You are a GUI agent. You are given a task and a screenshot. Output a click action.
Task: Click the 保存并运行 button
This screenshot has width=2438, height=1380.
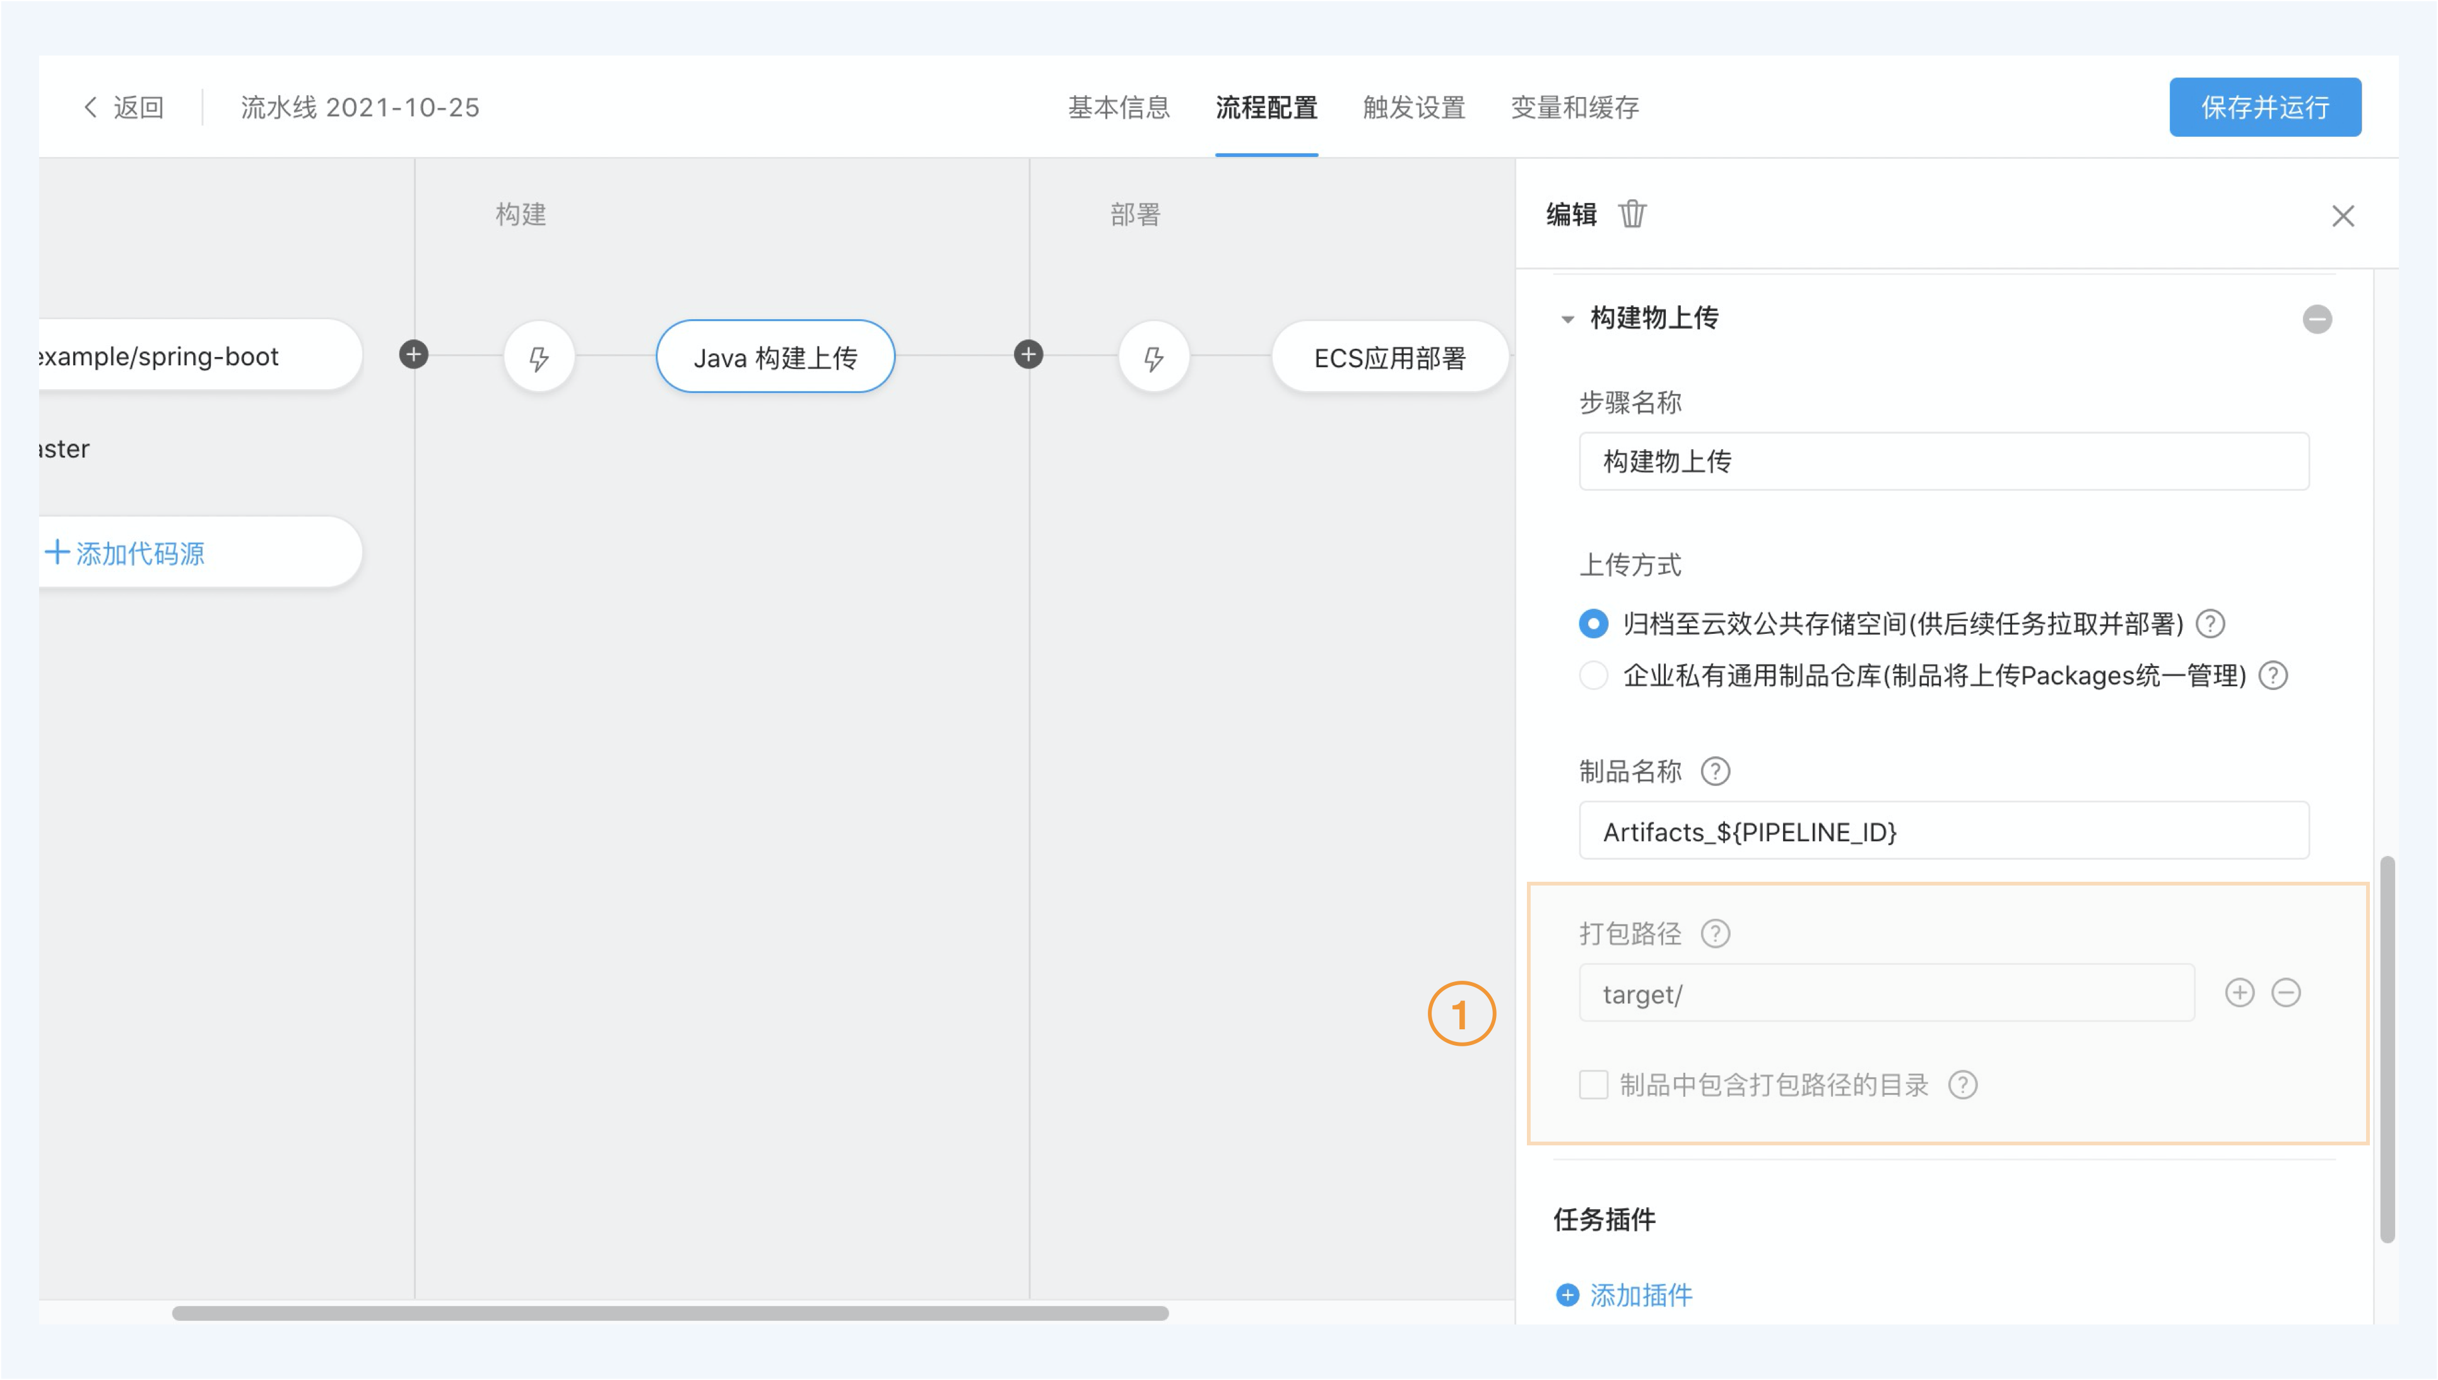pos(2264,107)
